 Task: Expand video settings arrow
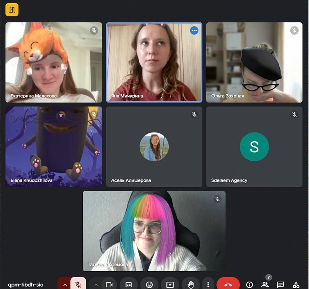point(96,284)
